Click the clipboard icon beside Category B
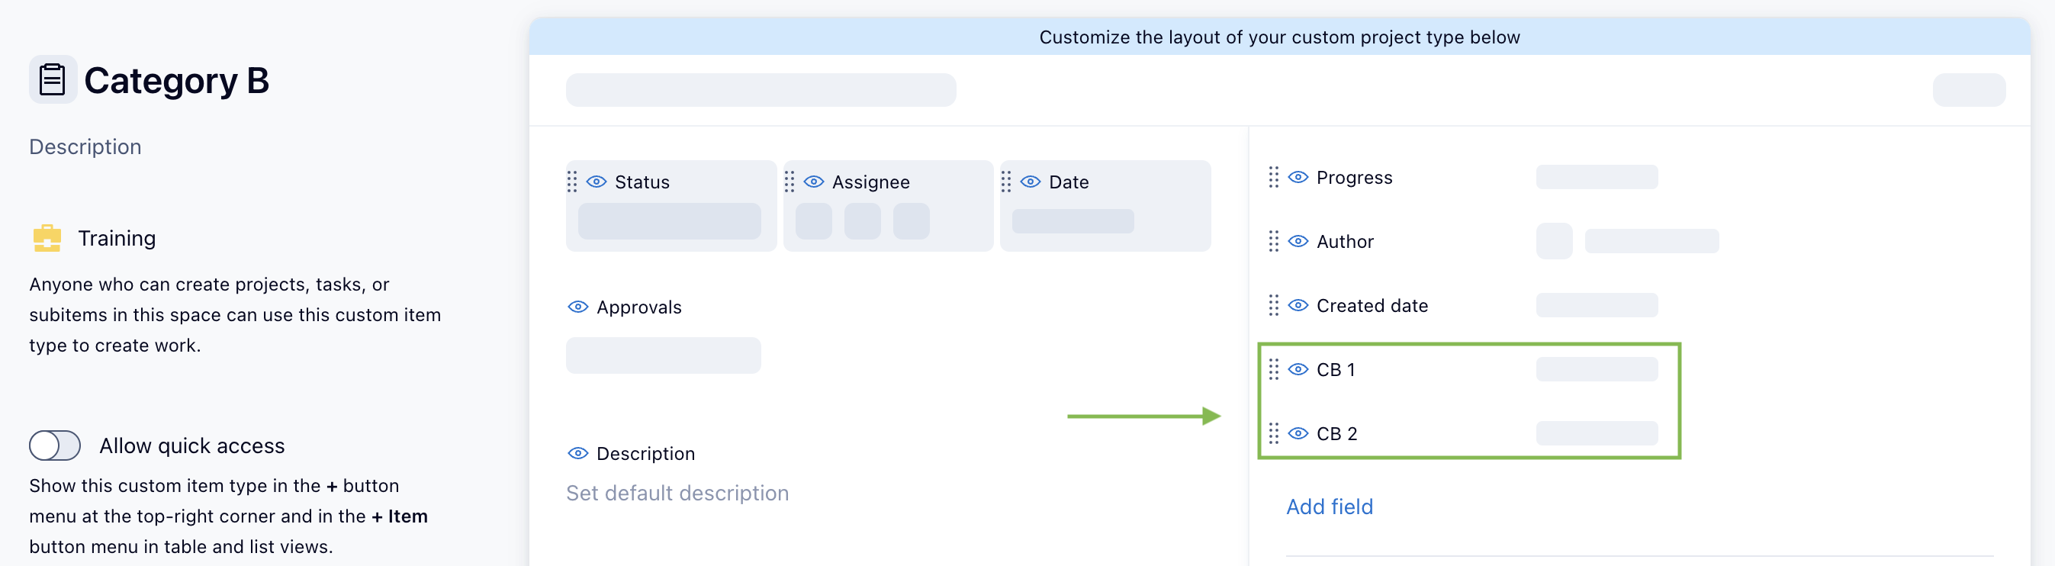Screen dimensions: 2055x566 tap(53, 80)
